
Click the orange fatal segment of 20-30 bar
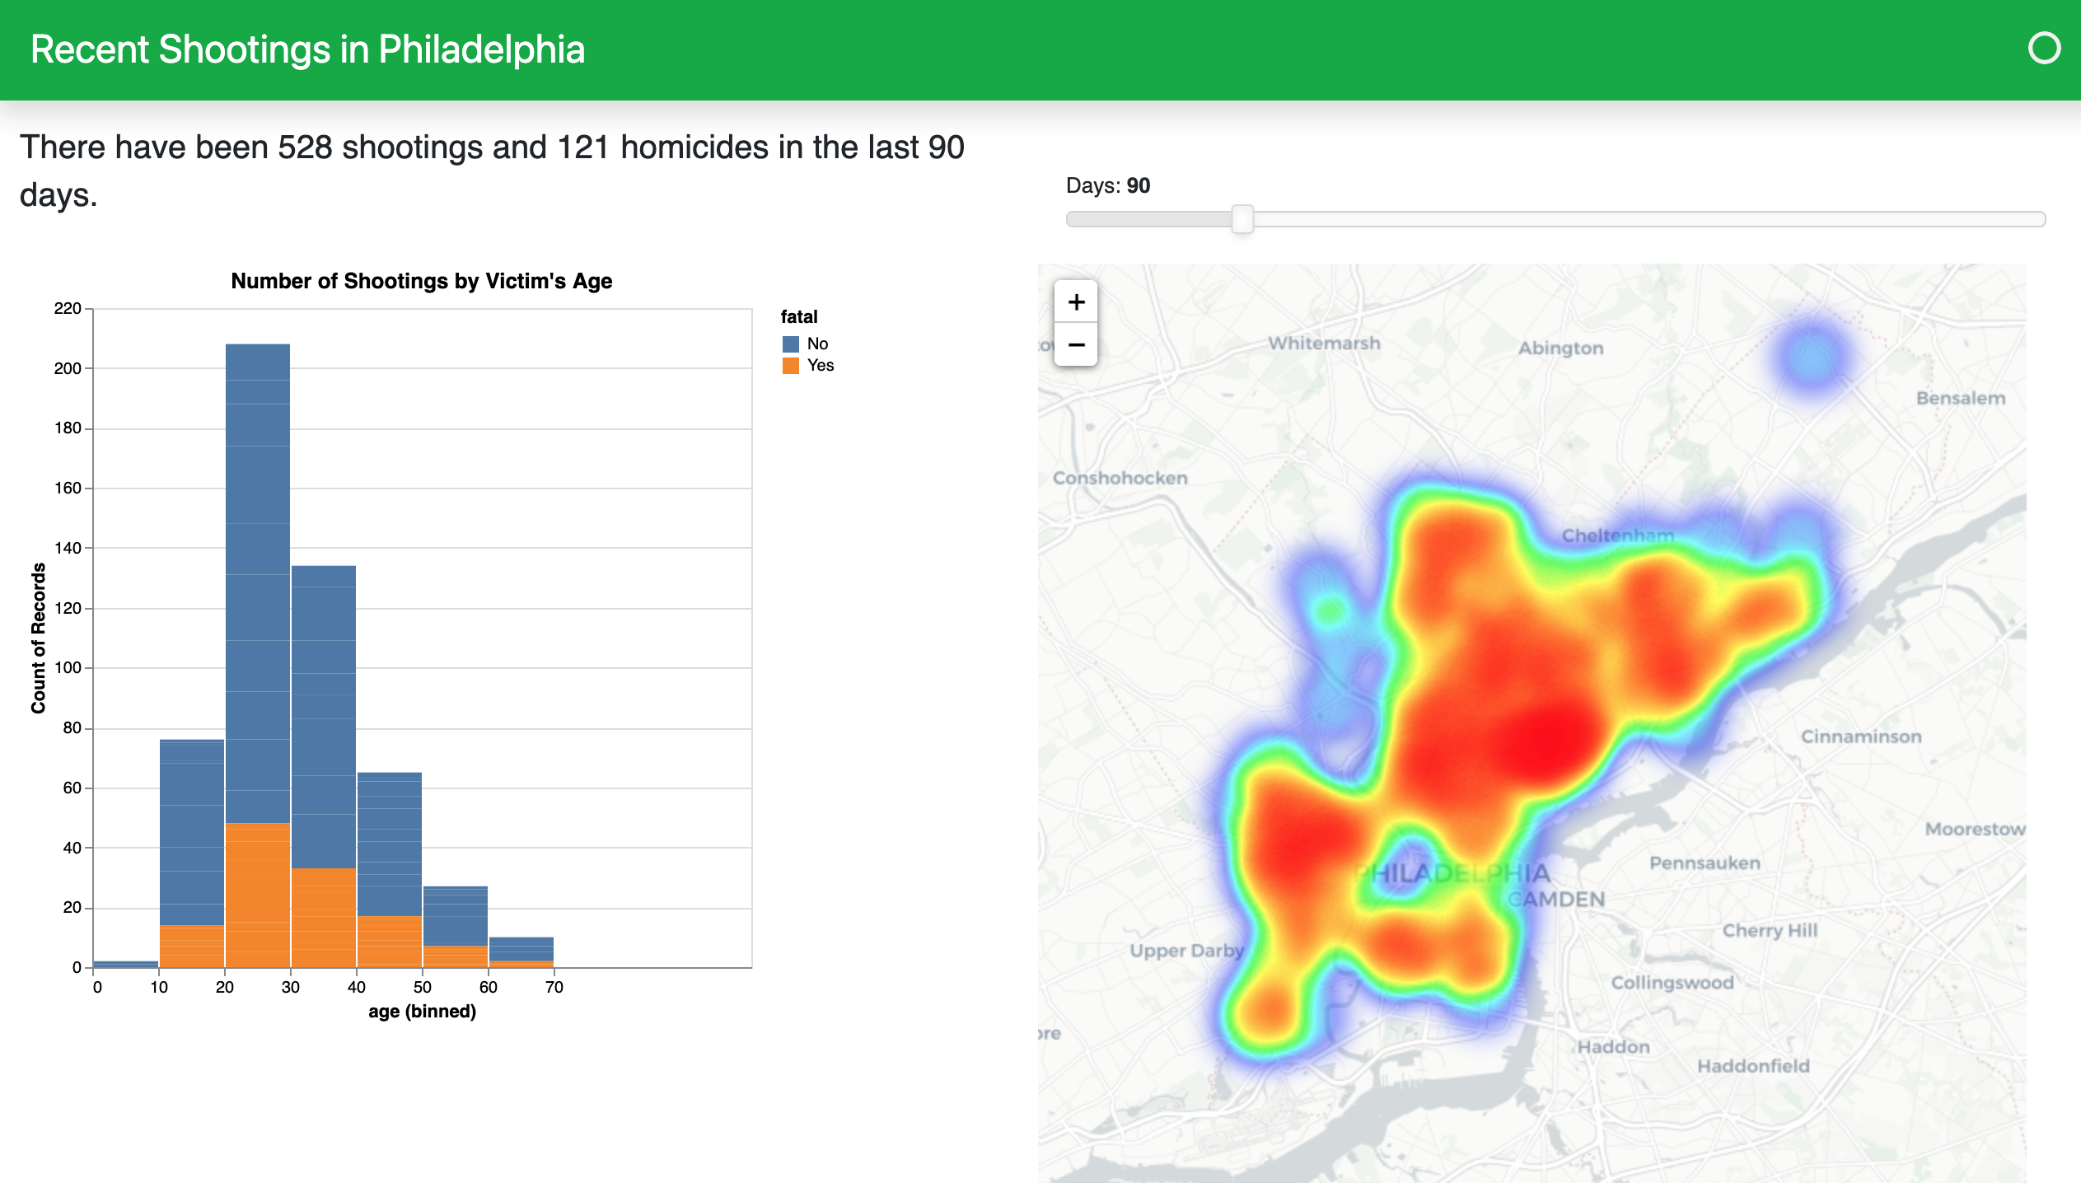[258, 895]
